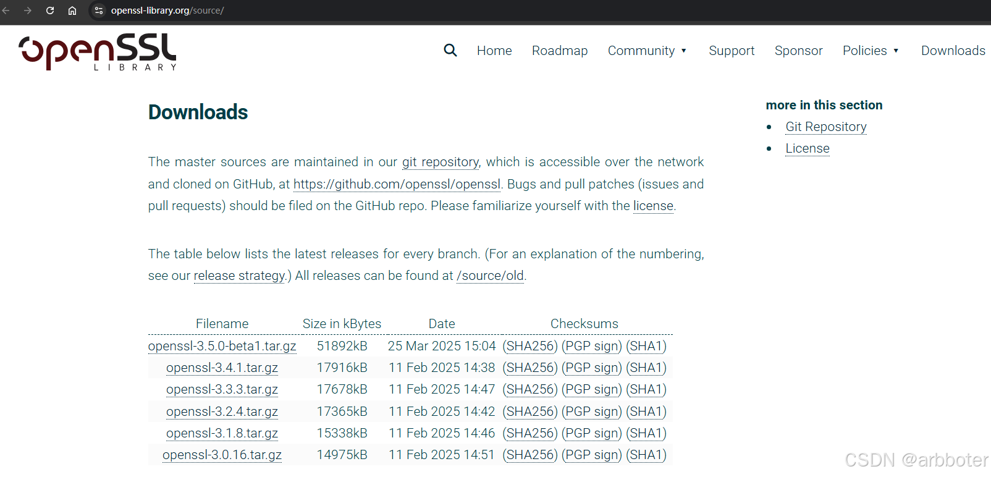Open PGP sign for openssl-3.1.8
The width and height of the screenshot is (991, 477).
tap(592, 433)
